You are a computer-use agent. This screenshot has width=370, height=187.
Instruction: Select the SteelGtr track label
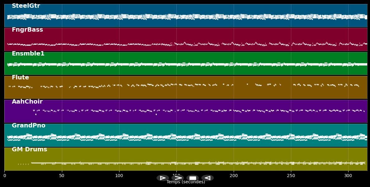(26, 6)
